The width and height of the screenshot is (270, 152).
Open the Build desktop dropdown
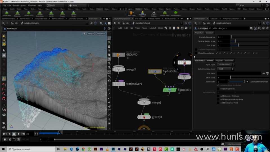coord(57,6)
